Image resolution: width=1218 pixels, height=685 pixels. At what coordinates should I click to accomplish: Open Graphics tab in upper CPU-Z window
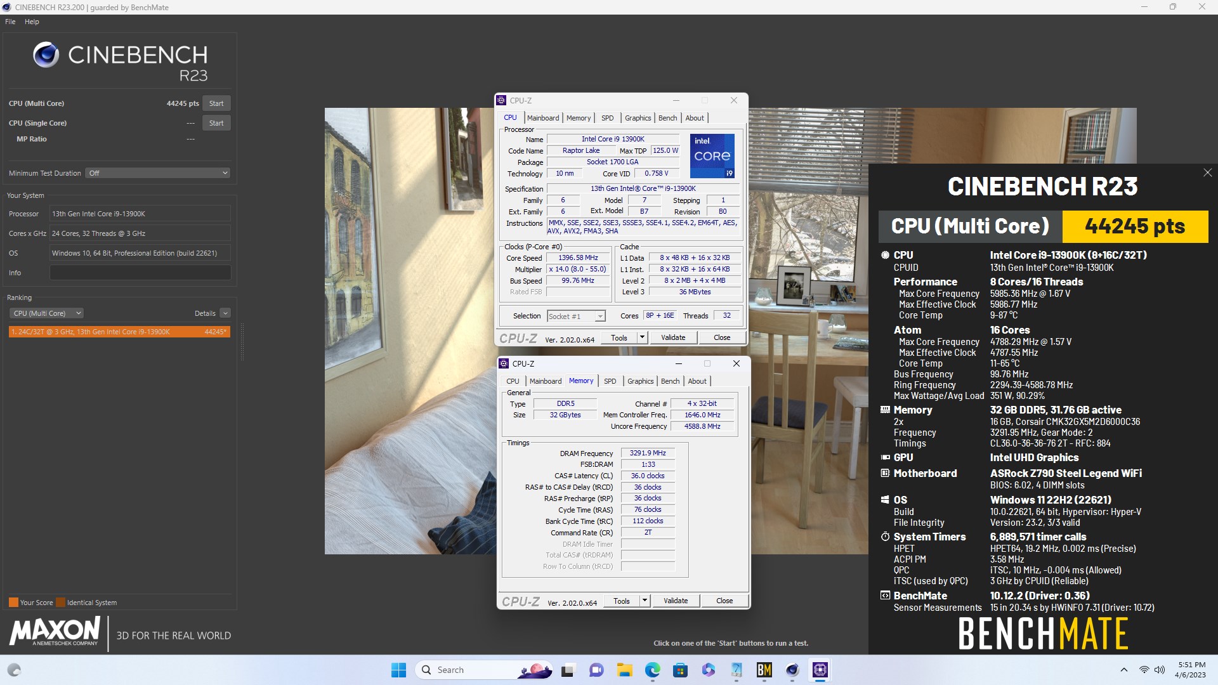coord(638,118)
